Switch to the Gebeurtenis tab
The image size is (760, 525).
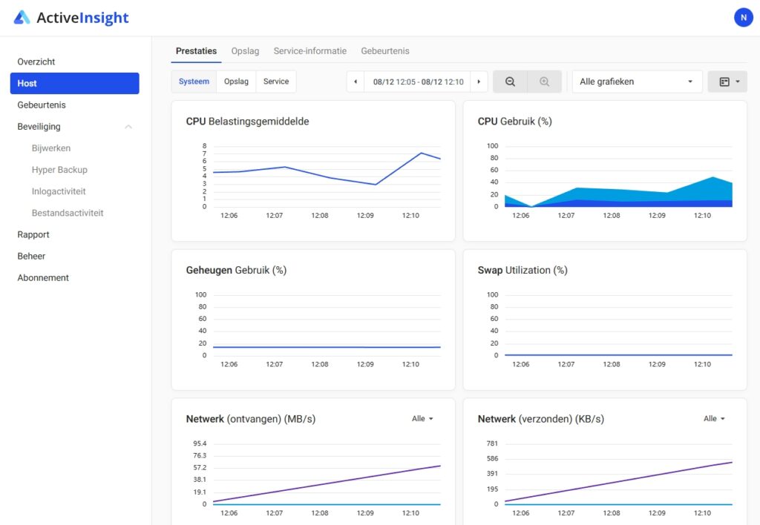[385, 51]
